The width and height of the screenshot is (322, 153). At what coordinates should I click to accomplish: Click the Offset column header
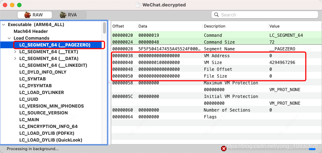[118, 26]
